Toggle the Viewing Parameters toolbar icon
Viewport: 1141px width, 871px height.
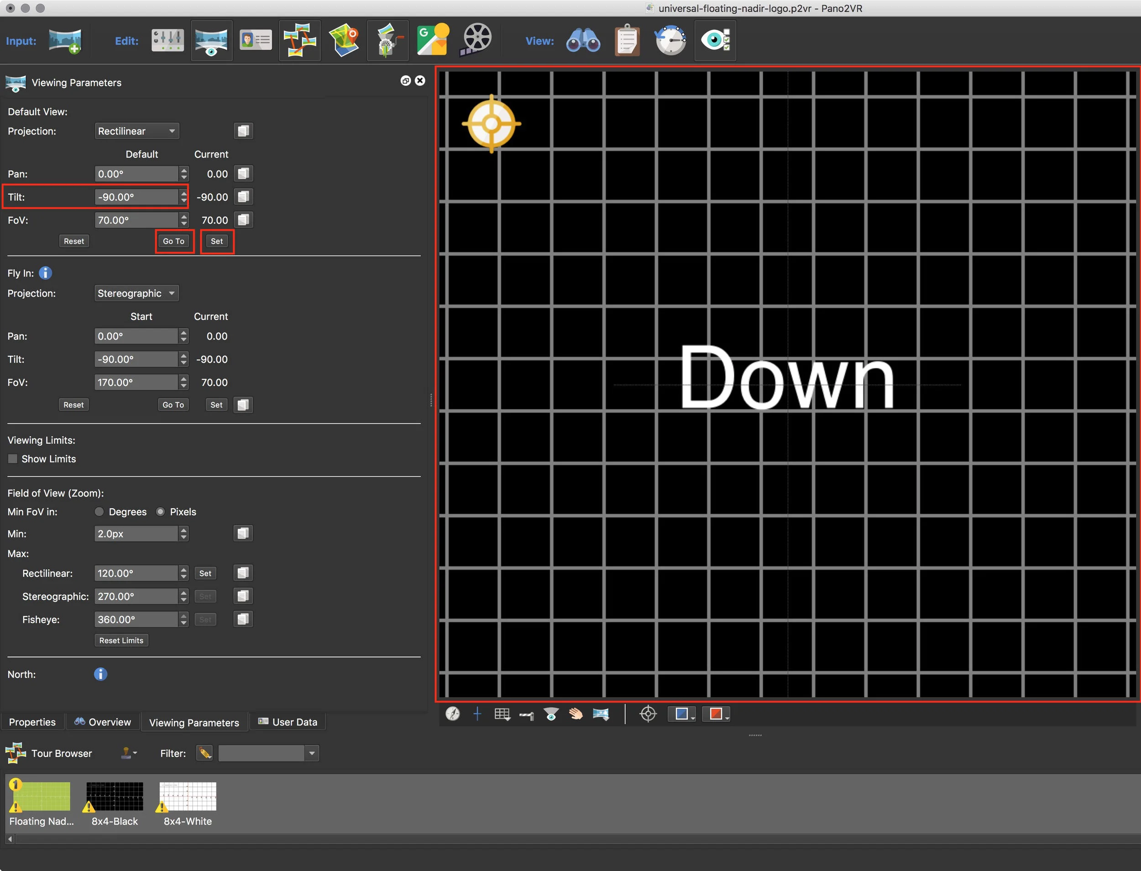(x=211, y=41)
